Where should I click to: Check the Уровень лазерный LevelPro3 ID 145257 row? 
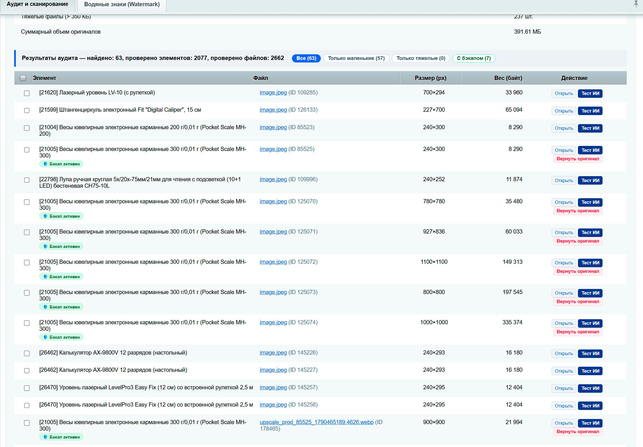pos(27,388)
